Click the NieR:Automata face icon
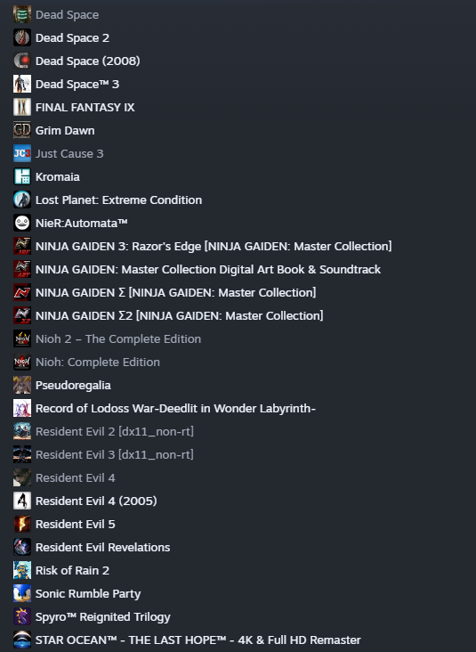Image resolution: width=476 pixels, height=652 pixels. [22, 223]
